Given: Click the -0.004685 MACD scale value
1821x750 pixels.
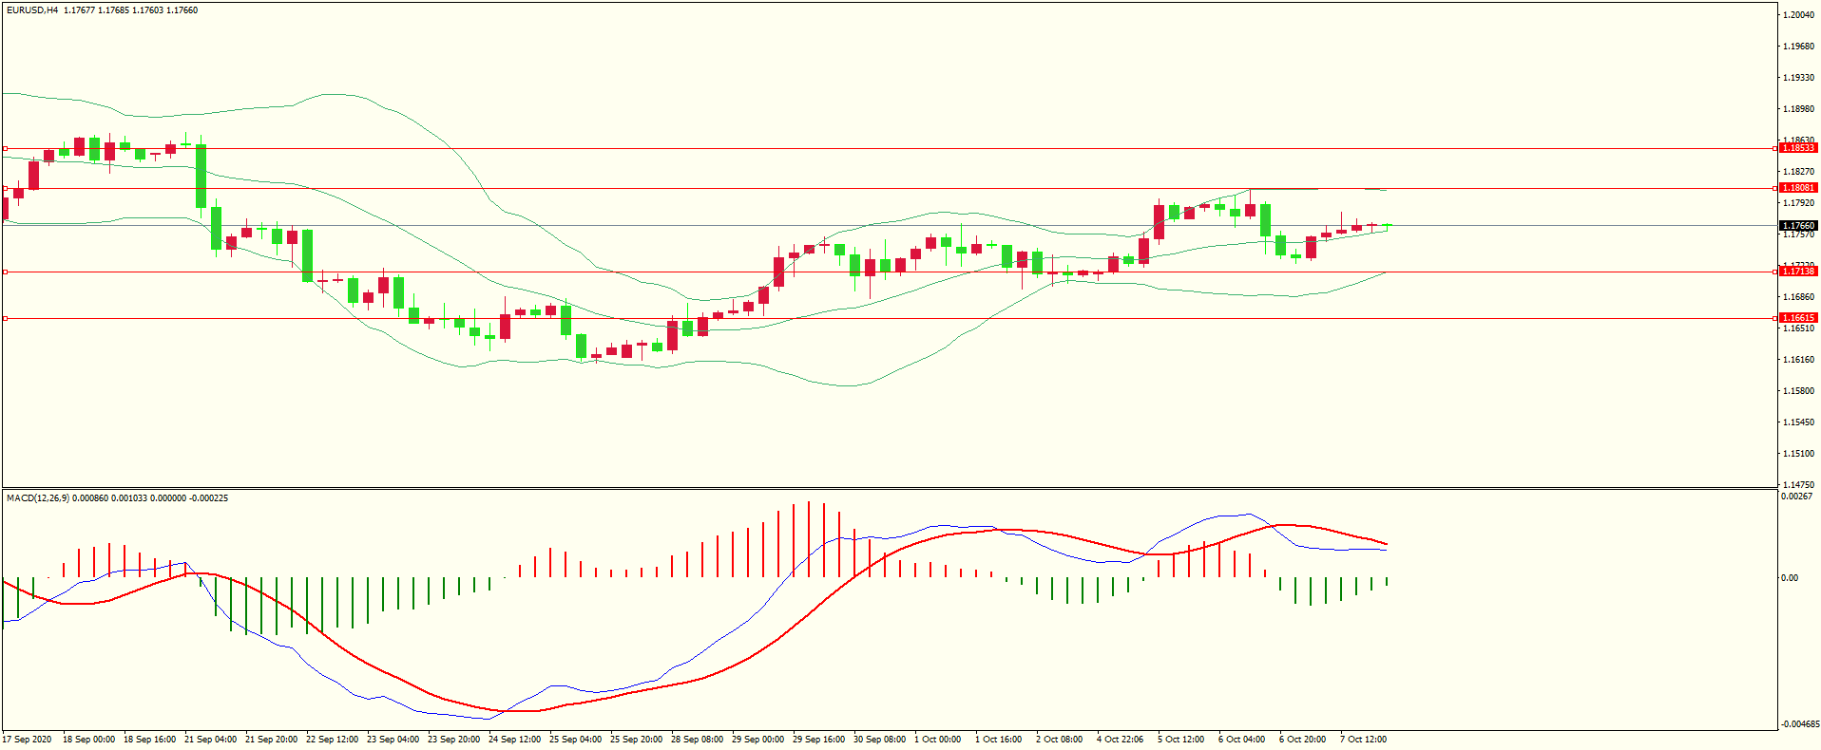Looking at the screenshot, I should pyautogui.click(x=1800, y=724).
